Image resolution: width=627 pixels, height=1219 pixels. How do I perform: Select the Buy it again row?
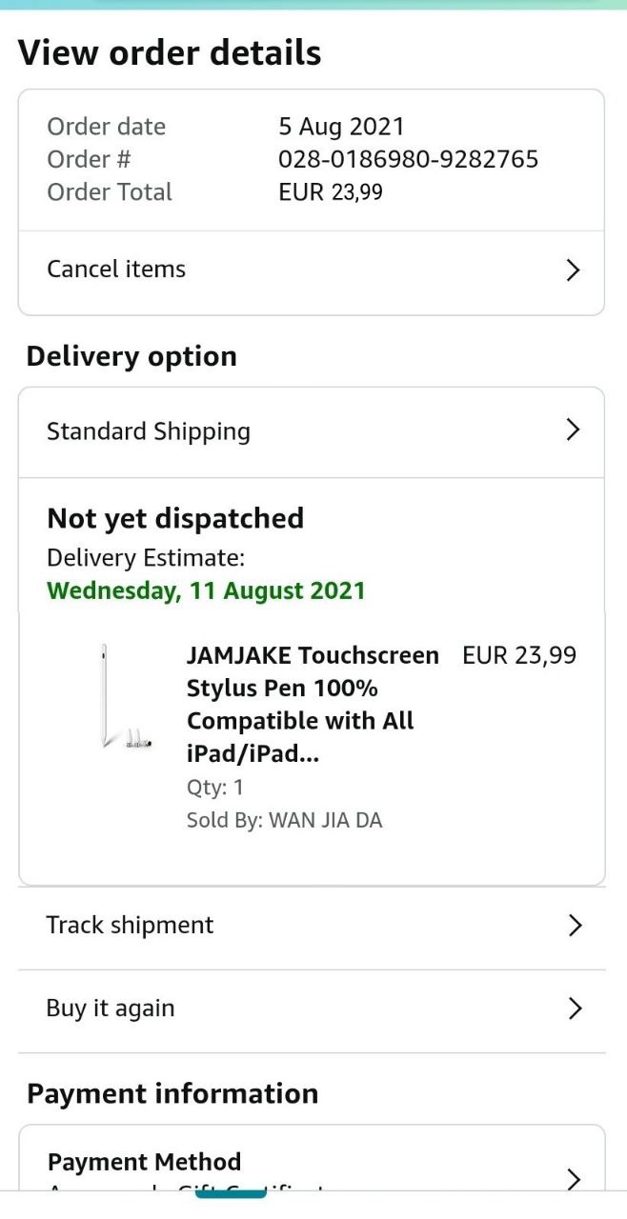tap(111, 1009)
